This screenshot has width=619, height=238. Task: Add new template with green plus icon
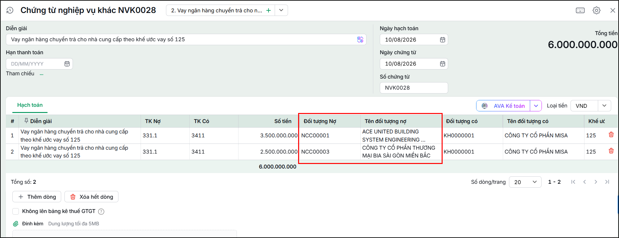pyautogui.click(x=268, y=10)
